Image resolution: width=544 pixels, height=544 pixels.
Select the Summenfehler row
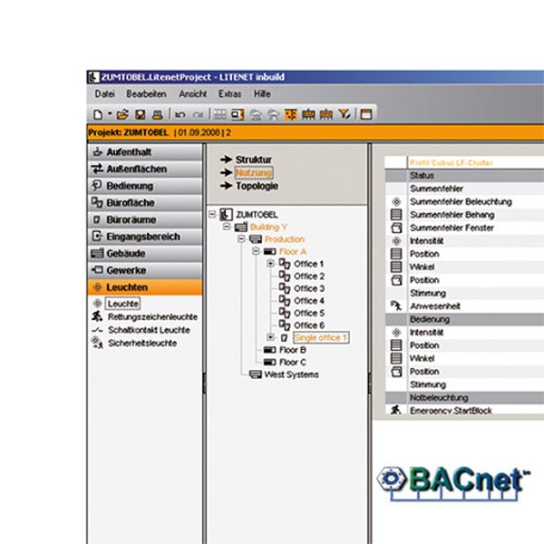click(464, 189)
